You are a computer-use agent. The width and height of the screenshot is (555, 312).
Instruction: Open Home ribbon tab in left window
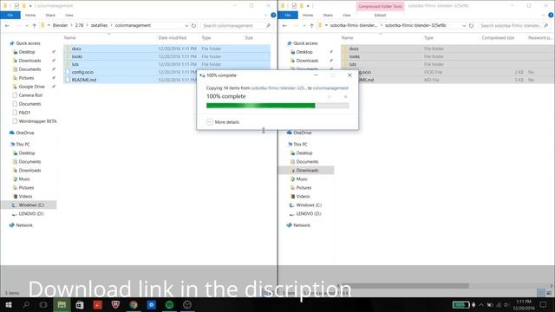tap(30, 16)
